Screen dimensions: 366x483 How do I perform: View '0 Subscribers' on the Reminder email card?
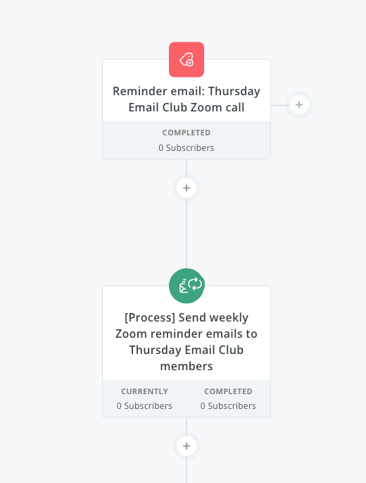pyautogui.click(x=187, y=148)
